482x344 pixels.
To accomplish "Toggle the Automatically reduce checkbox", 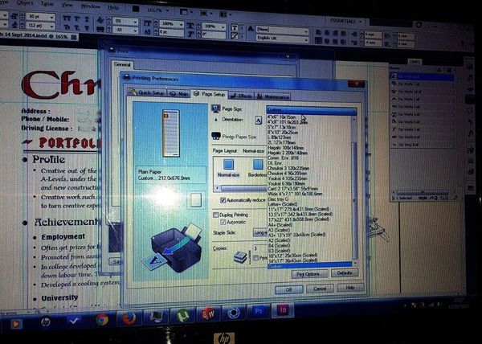I will click(x=223, y=200).
